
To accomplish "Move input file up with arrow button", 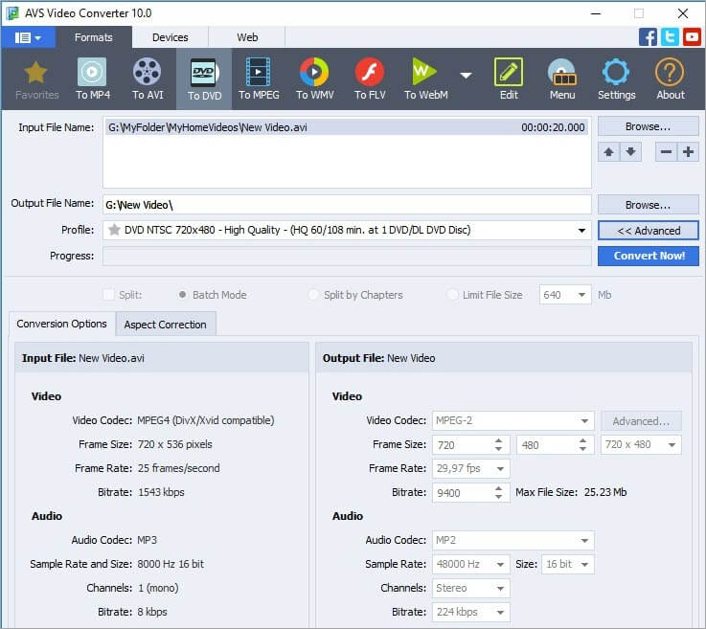I will point(608,152).
